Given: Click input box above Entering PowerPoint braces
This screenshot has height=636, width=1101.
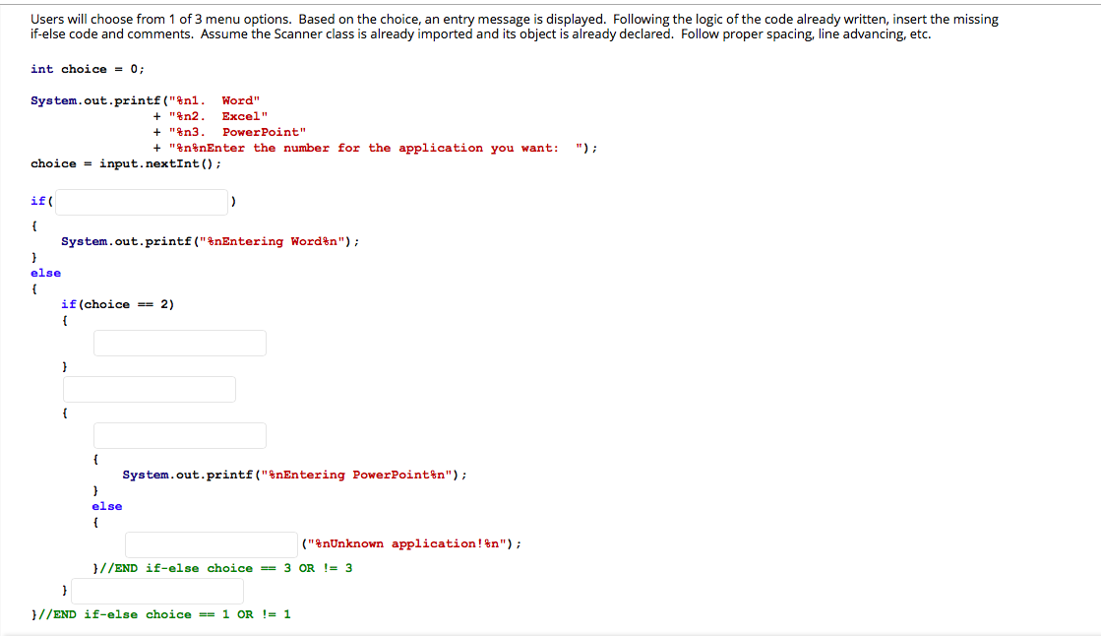Looking at the screenshot, I should (179, 435).
